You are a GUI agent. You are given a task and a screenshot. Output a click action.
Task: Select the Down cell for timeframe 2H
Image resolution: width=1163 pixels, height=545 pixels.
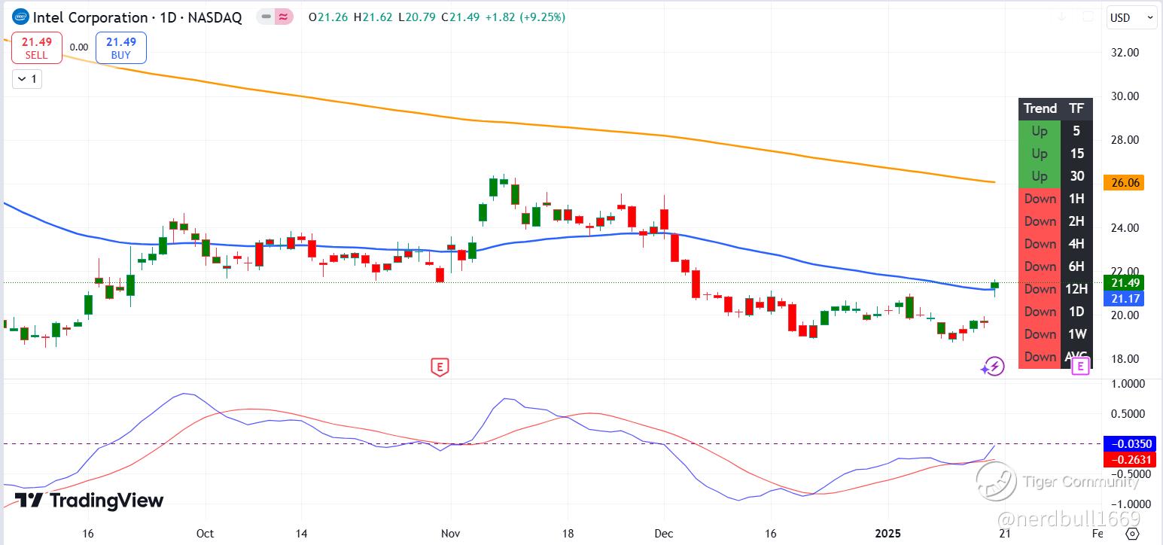click(1040, 221)
